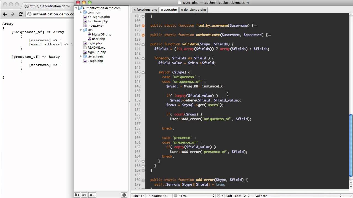Expand the common folder disclosure triangle
Screen dimensions: 353x198
[81, 12]
